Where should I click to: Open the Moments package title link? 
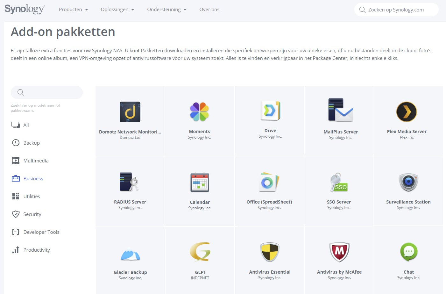pyautogui.click(x=199, y=131)
